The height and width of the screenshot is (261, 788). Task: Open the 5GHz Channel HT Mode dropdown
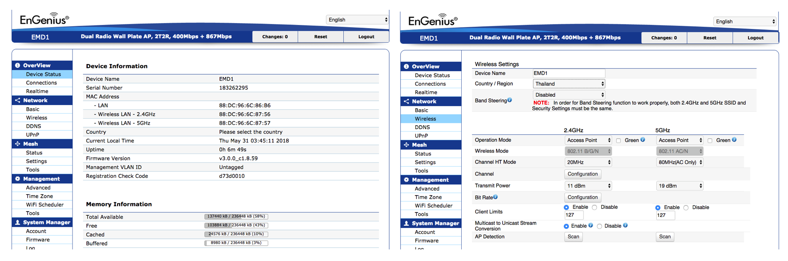pyautogui.click(x=680, y=162)
